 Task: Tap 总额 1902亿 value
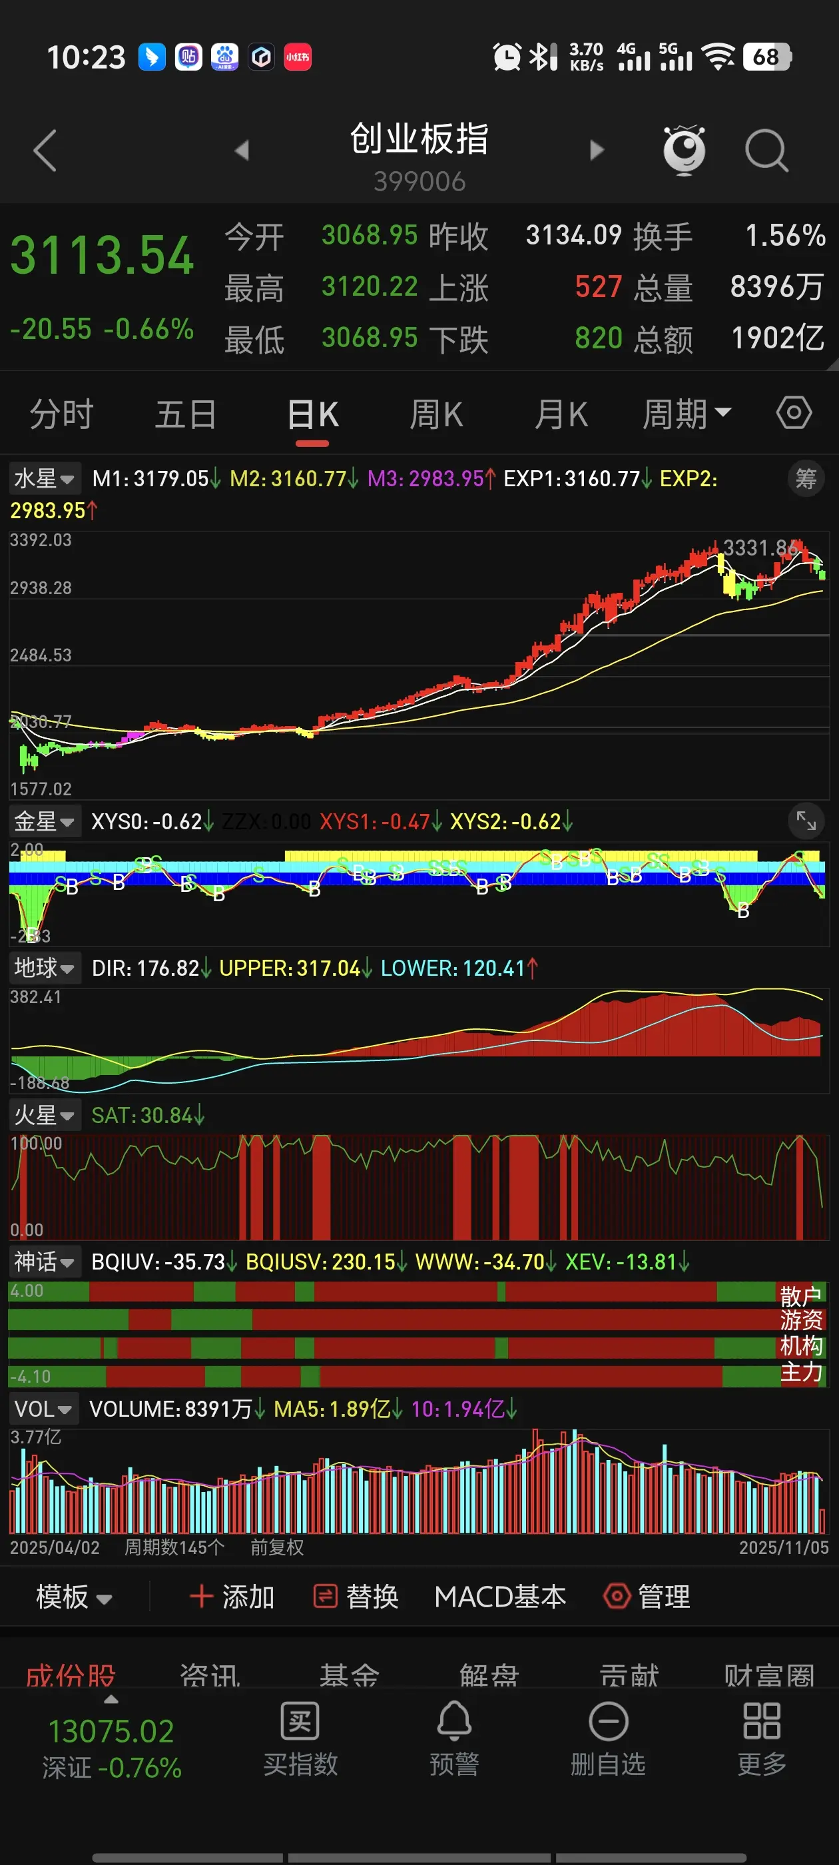point(778,338)
